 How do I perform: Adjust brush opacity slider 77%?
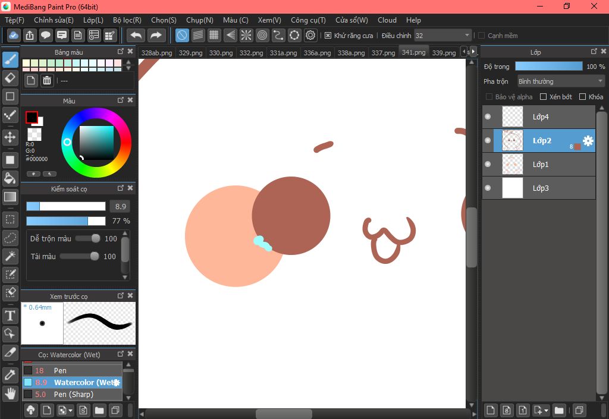(65, 220)
